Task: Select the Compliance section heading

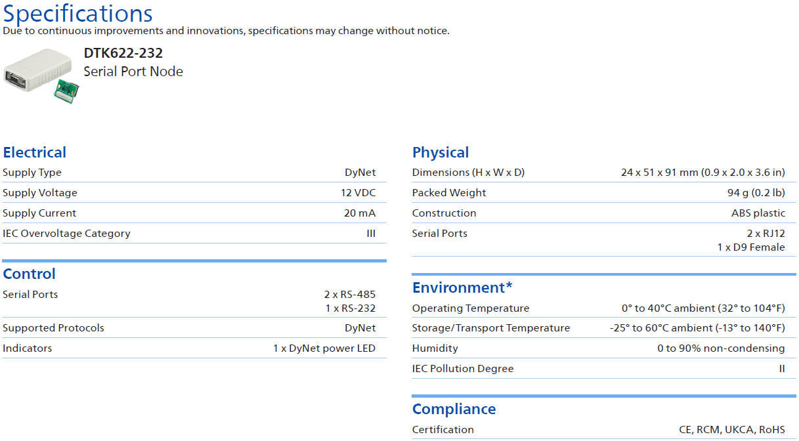Action: point(454,409)
